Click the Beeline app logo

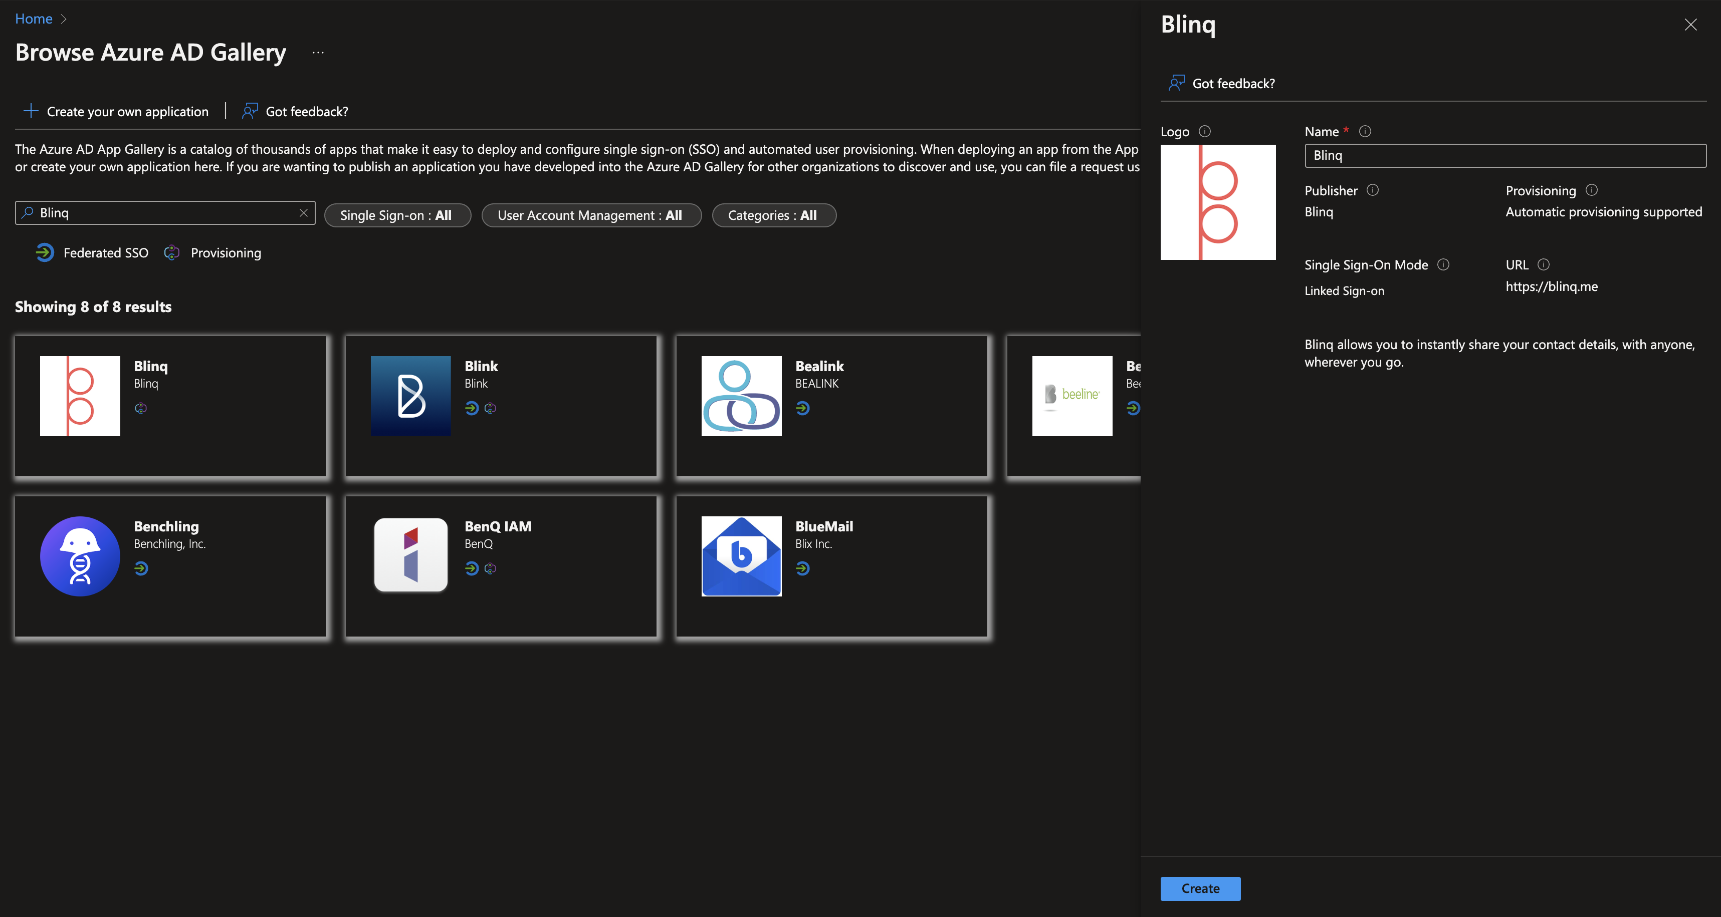pyautogui.click(x=1072, y=396)
